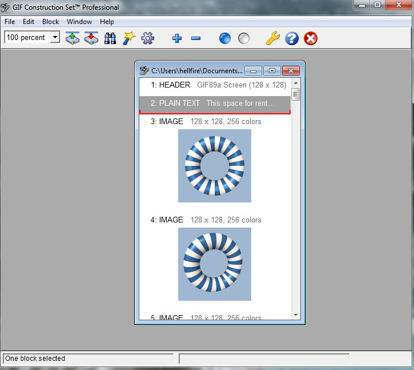
Task: Click the red-arrow save file icon
Action: coord(91,38)
